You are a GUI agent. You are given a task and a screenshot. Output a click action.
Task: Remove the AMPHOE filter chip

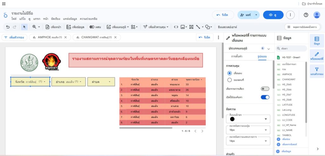coord(65,37)
